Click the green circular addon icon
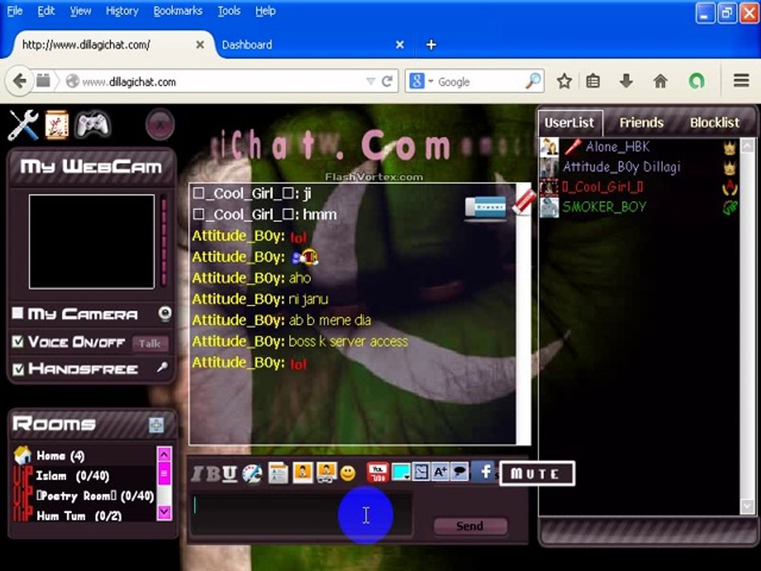The height and width of the screenshot is (571, 761). point(697,81)
